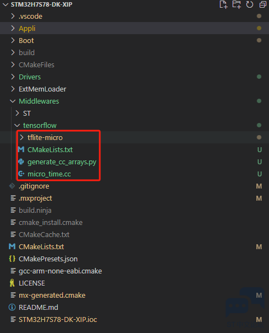This screenshot has width=269, height=333.
Task: Open micro_time.cc C++ file
Action: (x=49, y=174)
